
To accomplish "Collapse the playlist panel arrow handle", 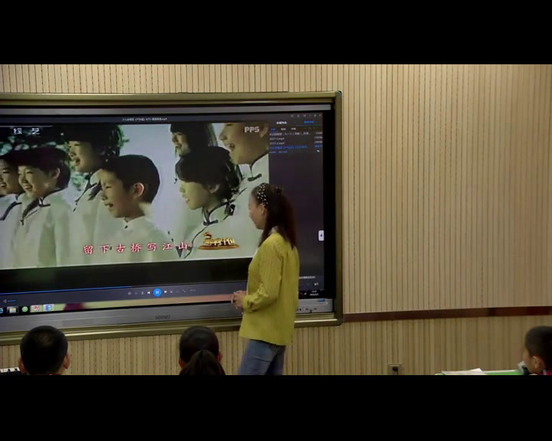I will 320,236.
